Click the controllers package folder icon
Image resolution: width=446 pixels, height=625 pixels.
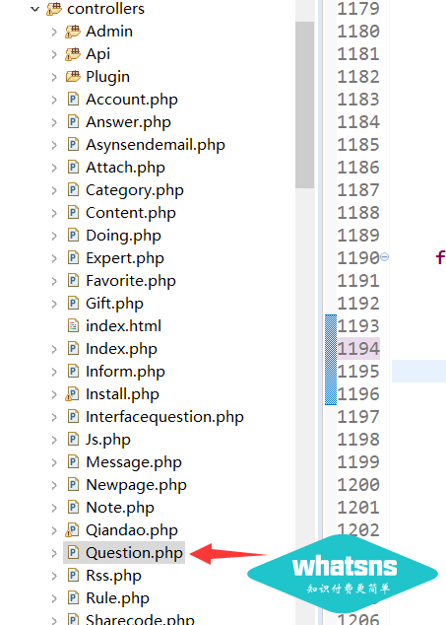click(x=54, y=9)
